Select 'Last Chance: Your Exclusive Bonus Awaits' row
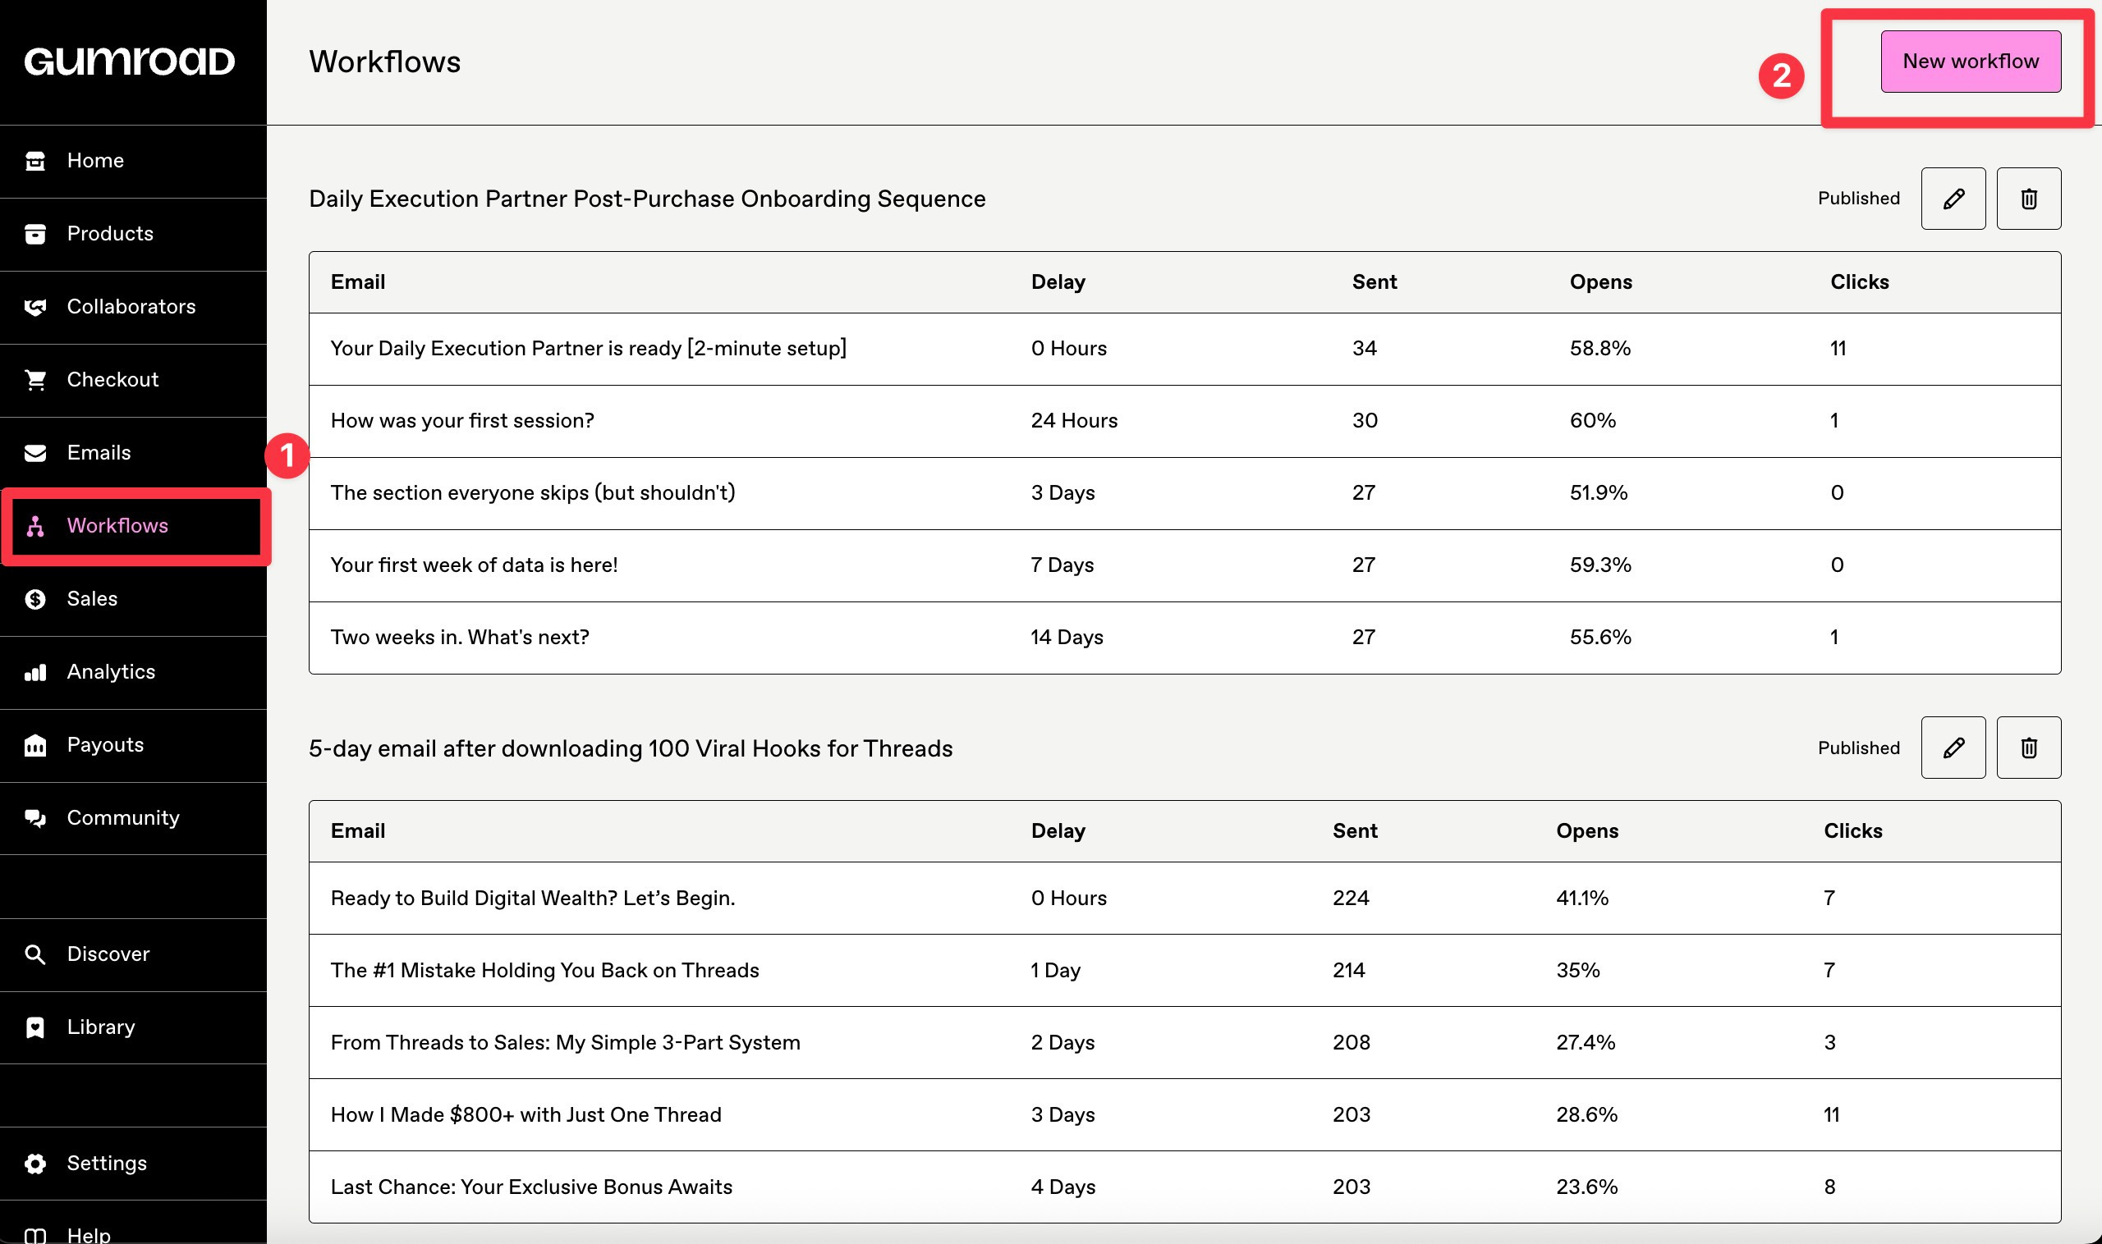This screenshot has height=1244, width=2102. (531, 1187)
